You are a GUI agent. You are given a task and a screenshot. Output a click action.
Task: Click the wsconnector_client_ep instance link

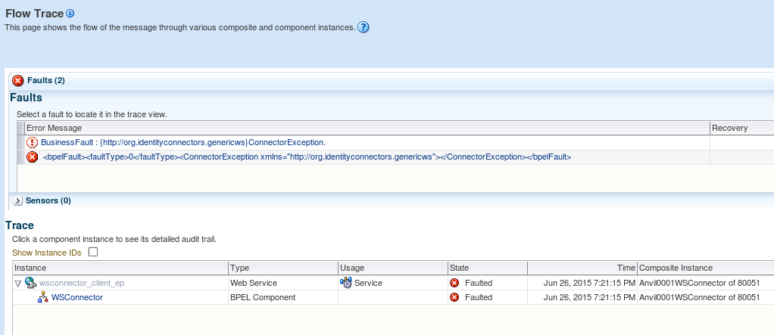[81, 283]
